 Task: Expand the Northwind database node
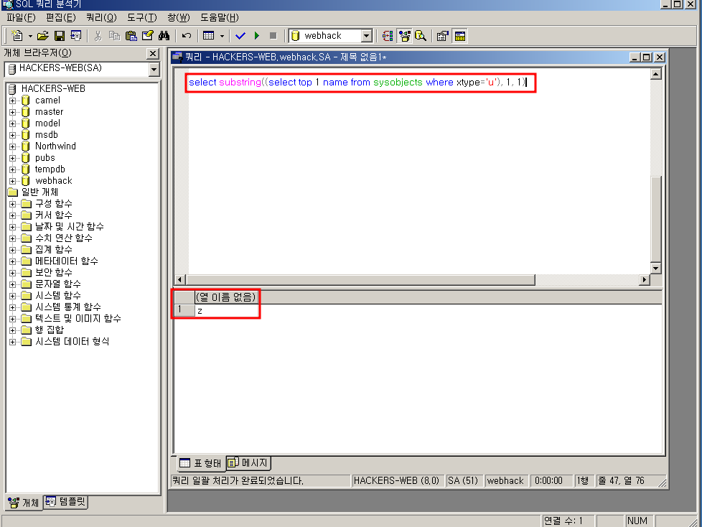(12, 146)
